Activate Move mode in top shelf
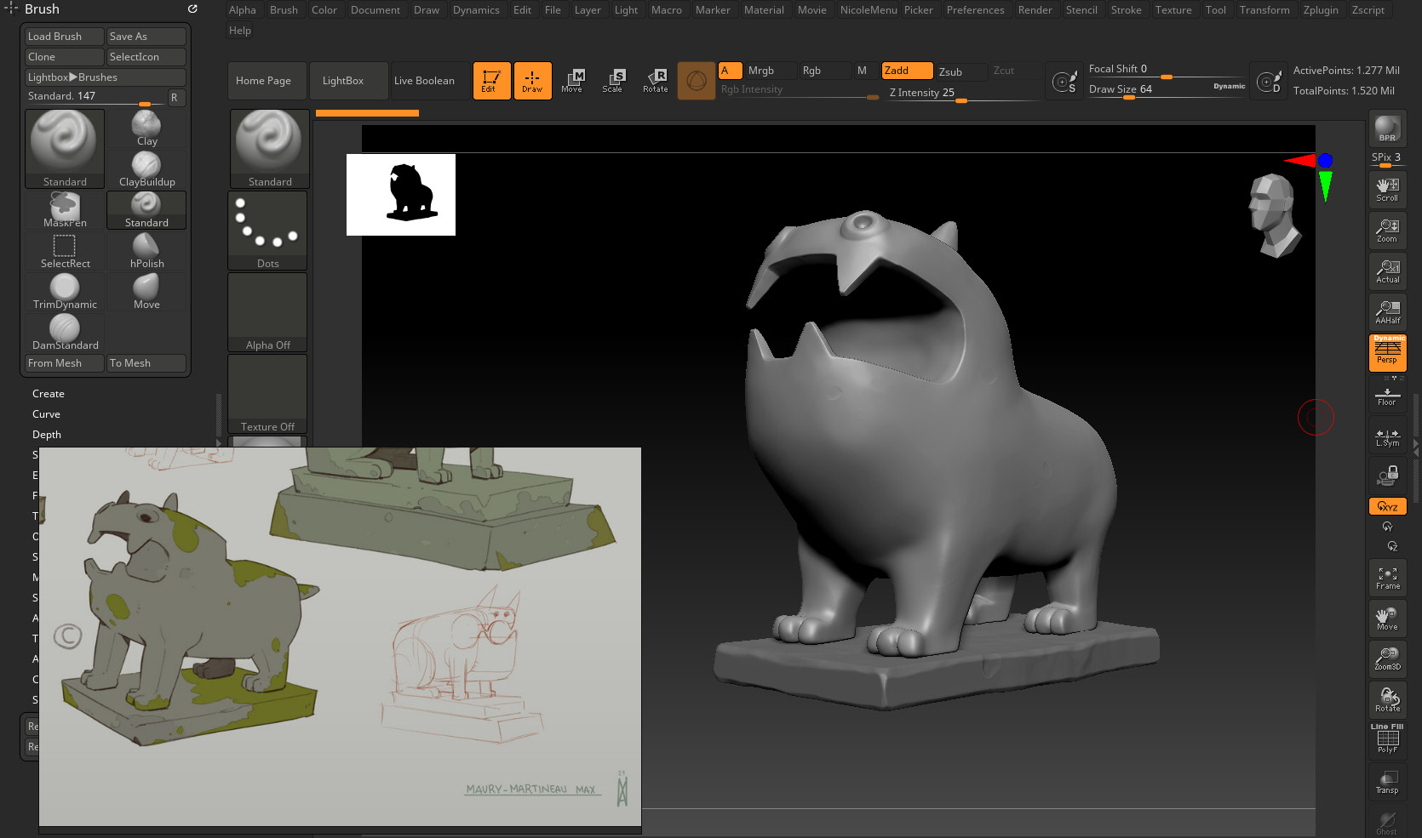The width and height of the screenshot is (1422, 838). (571, 81)
